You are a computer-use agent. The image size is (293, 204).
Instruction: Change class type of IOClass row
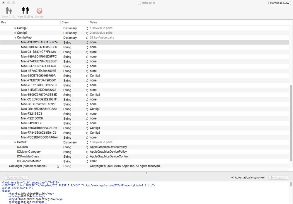(87, 147)
